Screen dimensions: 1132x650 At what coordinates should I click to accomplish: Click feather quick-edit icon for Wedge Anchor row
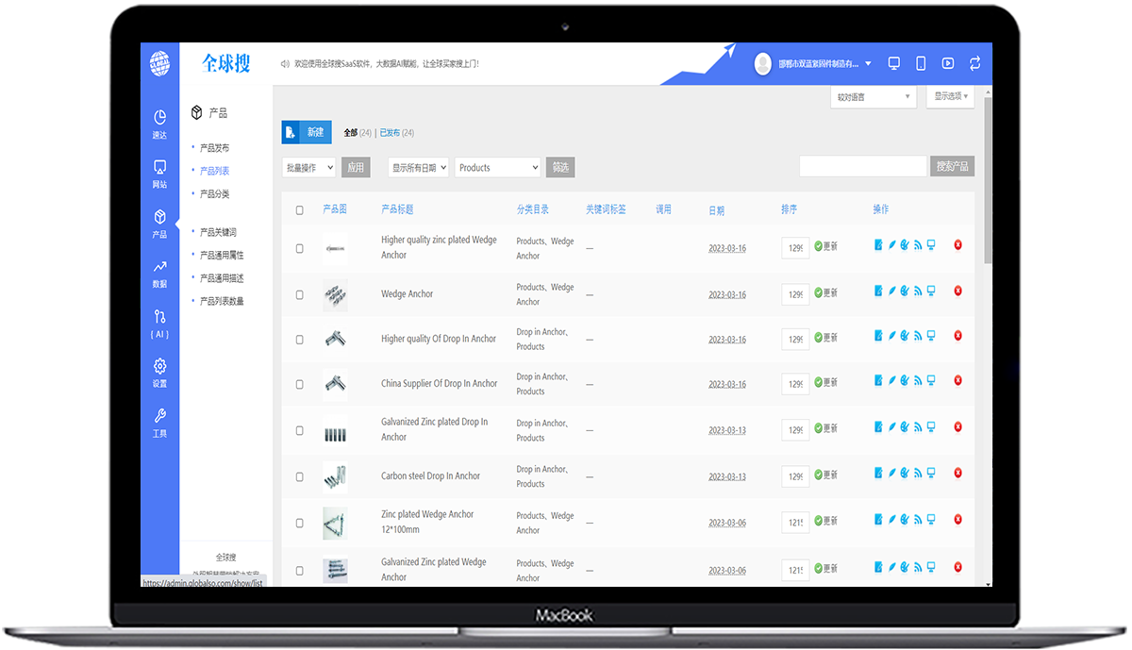coord(891,291)
